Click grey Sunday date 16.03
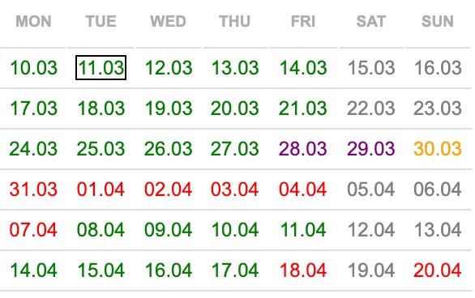The height and width of the screenshot is (298, 475). point(438,67)
